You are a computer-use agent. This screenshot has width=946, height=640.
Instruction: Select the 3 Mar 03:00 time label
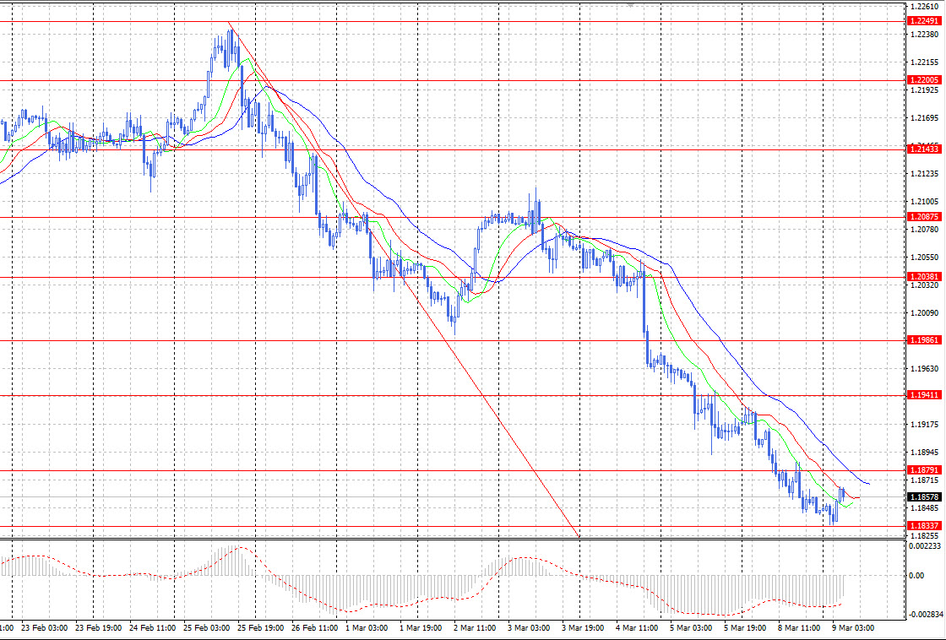pyautogui.click(x=529, y=628)
